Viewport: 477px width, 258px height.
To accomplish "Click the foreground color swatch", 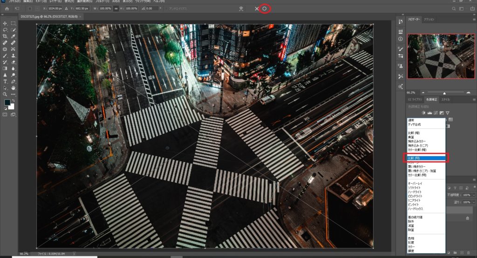I will click(7, 102).
